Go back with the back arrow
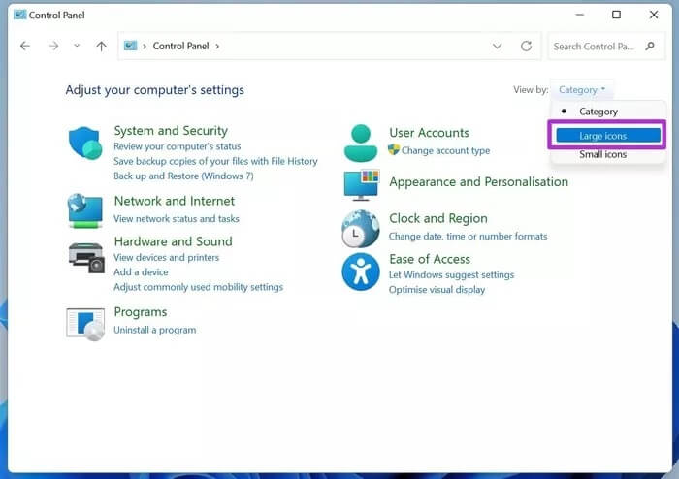 click(25, 46)
